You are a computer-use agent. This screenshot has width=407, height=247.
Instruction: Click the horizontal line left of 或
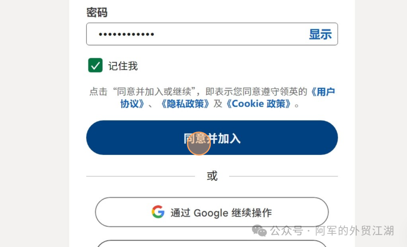(141, 176)
